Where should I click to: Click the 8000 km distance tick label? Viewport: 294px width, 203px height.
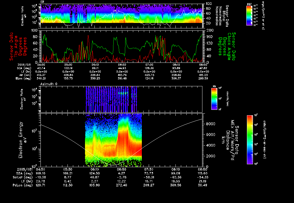(210, 124)
